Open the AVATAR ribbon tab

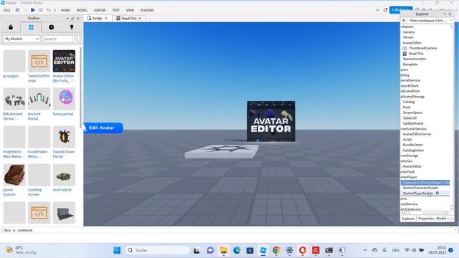pos(100,10)
